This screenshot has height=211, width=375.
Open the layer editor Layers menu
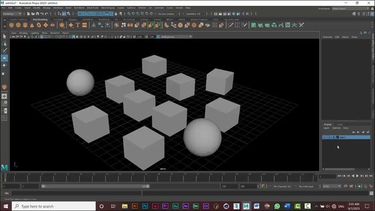click(326, 128)
